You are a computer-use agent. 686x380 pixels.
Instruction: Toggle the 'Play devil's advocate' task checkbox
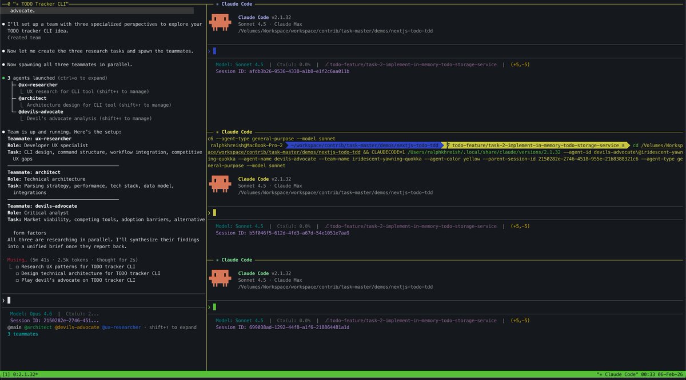pyautogui.click(x=18, y=280)
